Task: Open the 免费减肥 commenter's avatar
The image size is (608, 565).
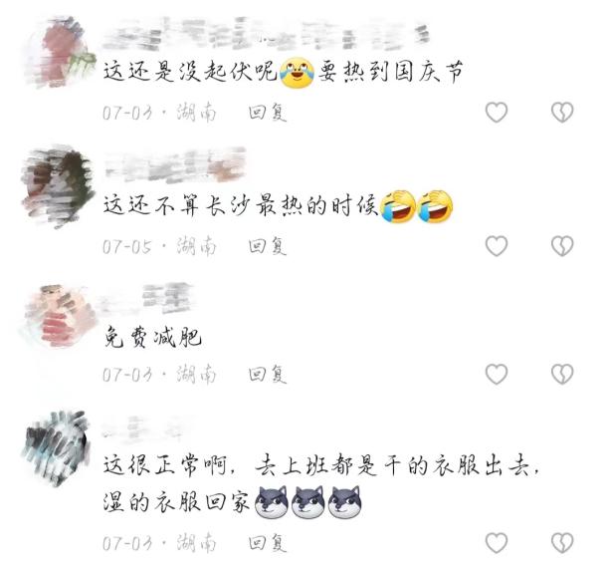Action: coord(58,315)
